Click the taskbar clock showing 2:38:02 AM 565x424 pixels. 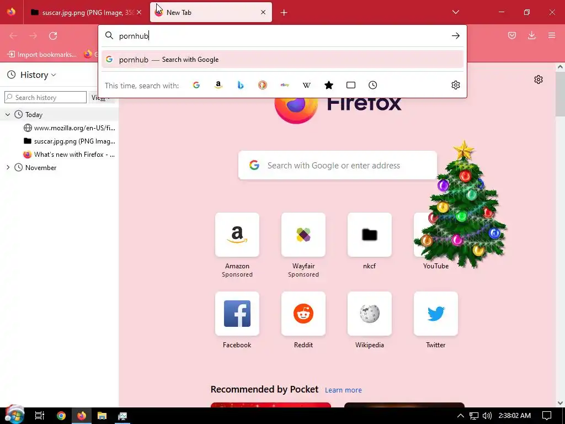click(515, 416)
